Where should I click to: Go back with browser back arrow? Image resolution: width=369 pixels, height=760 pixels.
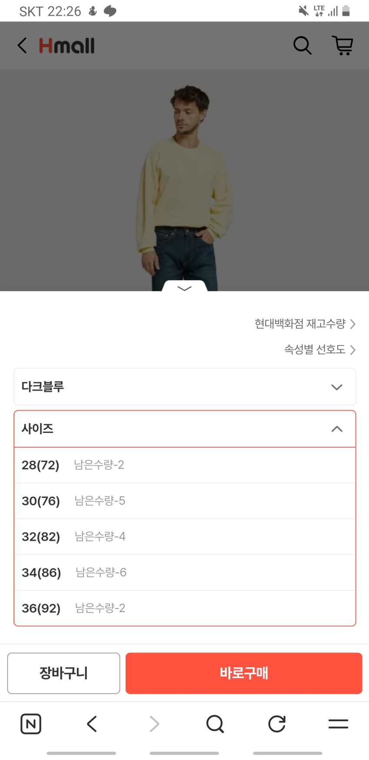pyautogui.click(x=92, y=724)
